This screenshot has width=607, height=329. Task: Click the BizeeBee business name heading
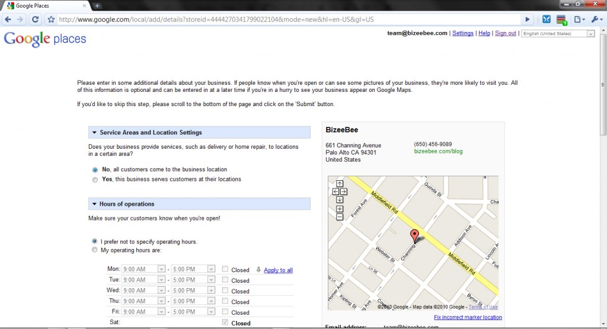pos(341,130)
